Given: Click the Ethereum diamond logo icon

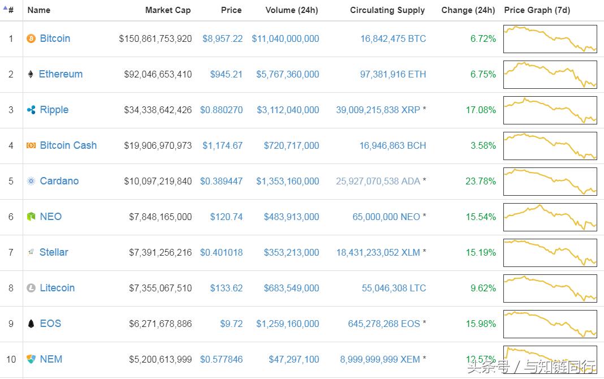Looking at the screenshot, I should [31, 74].
